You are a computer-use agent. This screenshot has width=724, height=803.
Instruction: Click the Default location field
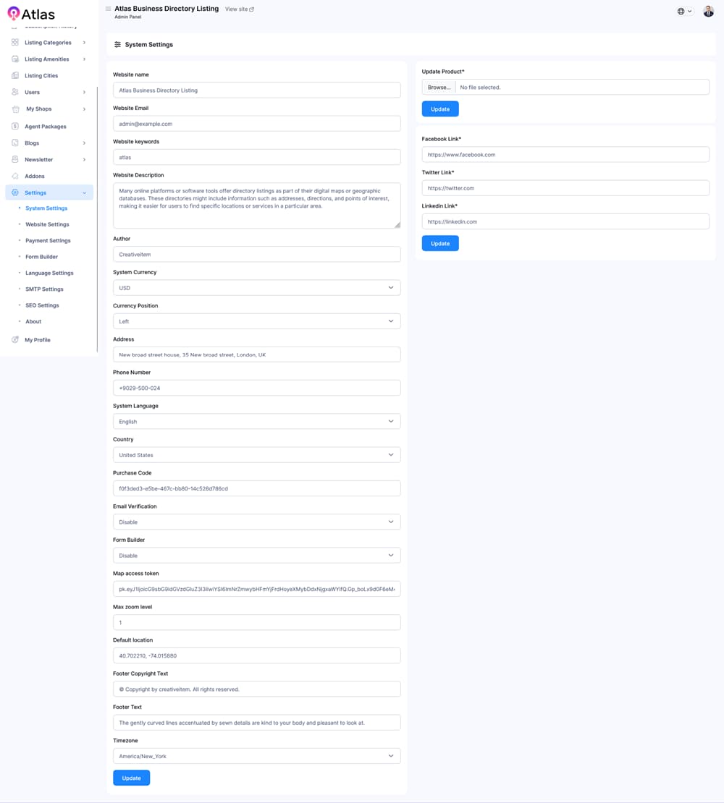click(x=257, y=655)
